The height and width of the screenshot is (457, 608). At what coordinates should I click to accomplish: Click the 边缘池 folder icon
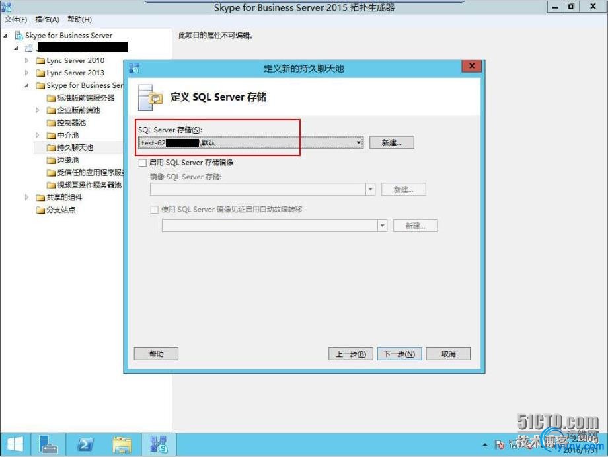point(51,160)
